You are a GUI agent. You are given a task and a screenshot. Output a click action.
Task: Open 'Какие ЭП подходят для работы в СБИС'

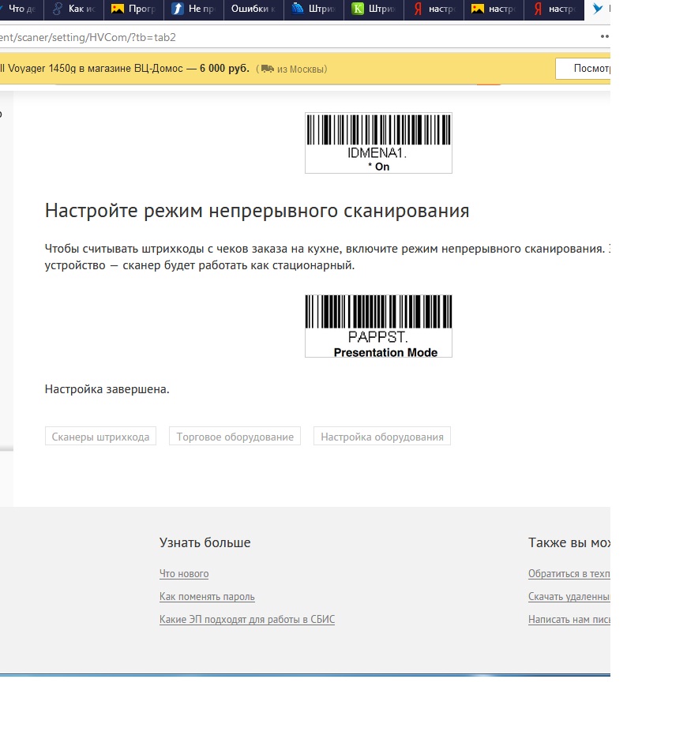[x=247, y=619]
